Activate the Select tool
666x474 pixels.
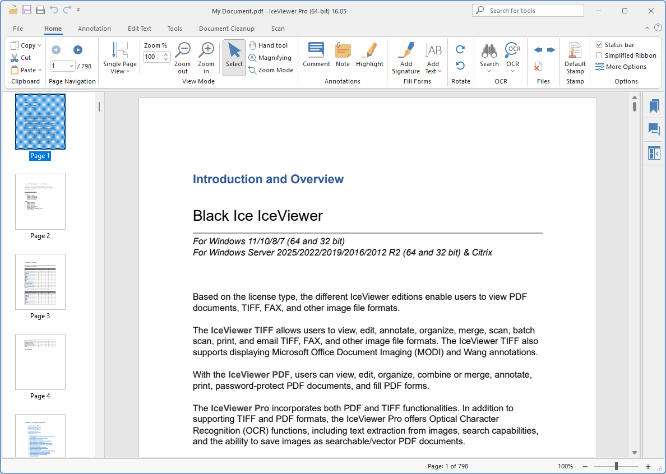coord(234,58)
